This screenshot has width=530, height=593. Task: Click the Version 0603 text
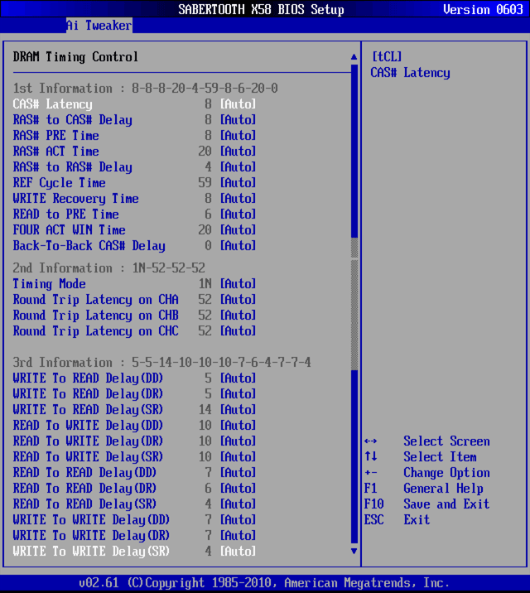click(483, 9)
